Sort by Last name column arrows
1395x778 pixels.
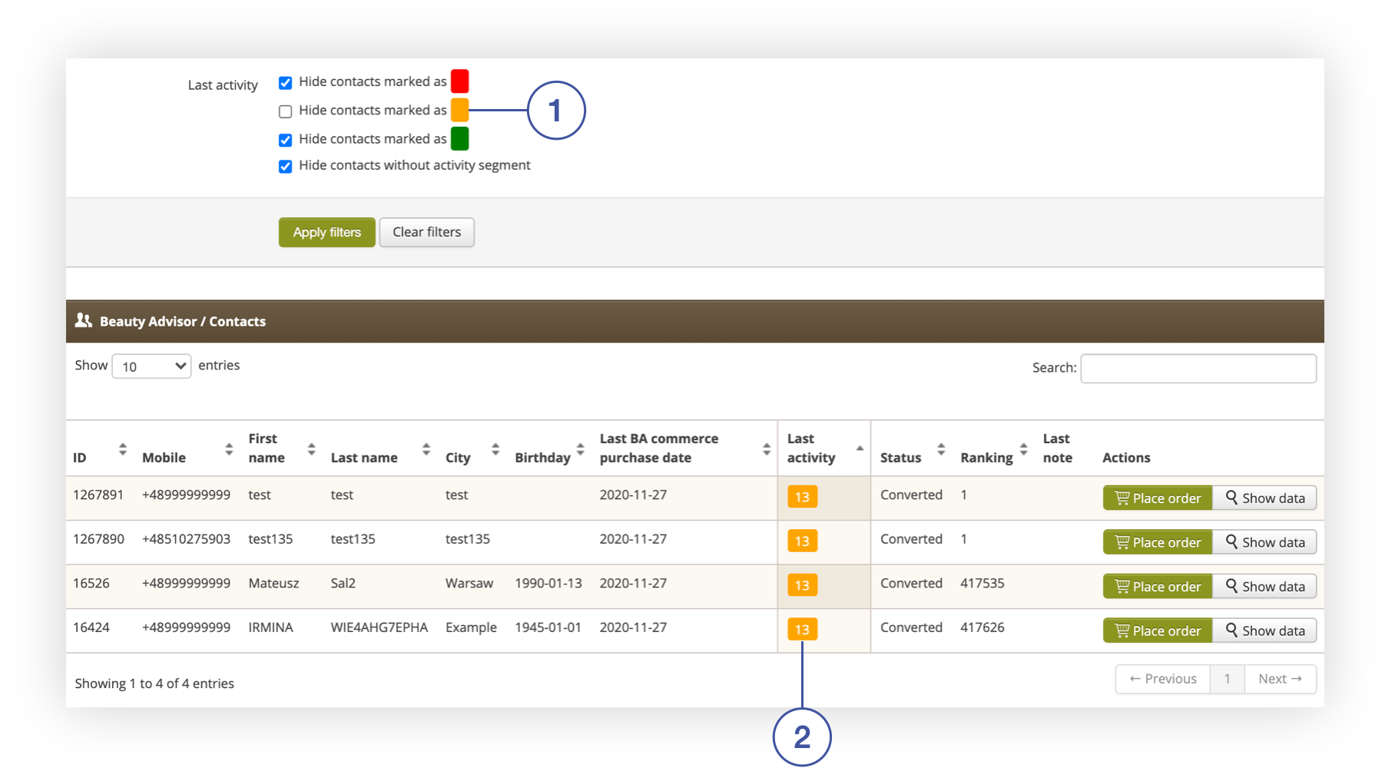coord(426,449)
